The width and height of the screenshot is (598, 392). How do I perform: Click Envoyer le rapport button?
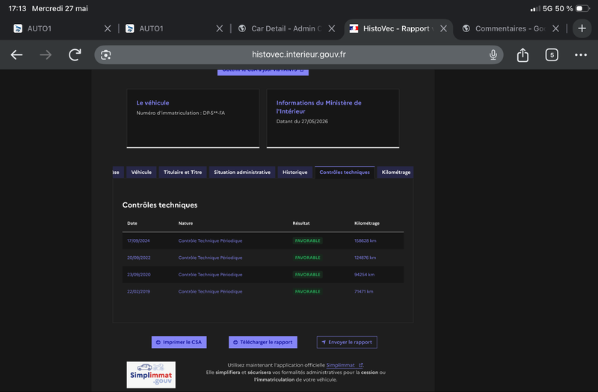[x=347, y=342]
